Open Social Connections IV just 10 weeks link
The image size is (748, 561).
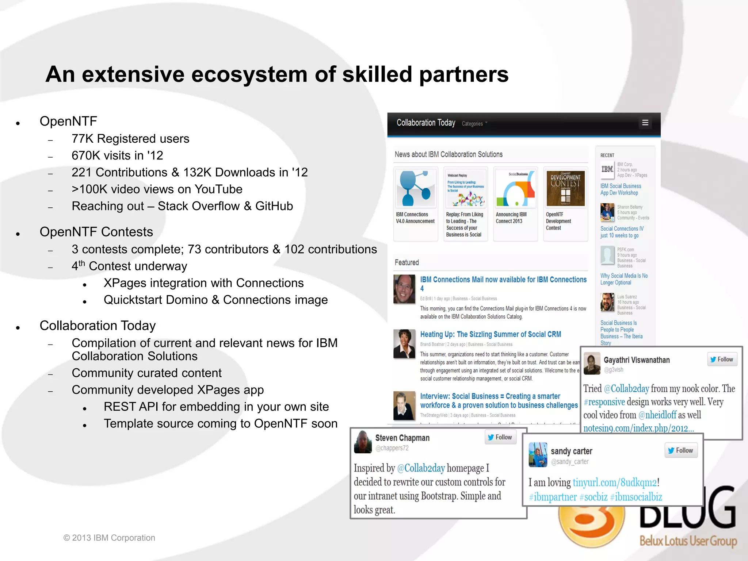pyautogui.click(x=622, y=232)
